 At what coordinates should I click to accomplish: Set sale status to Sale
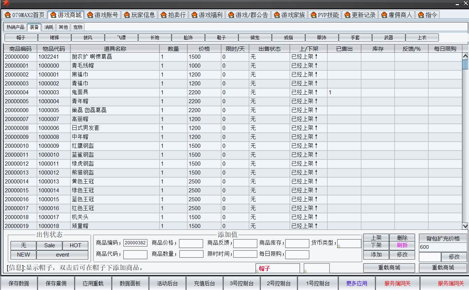(49, 245)
